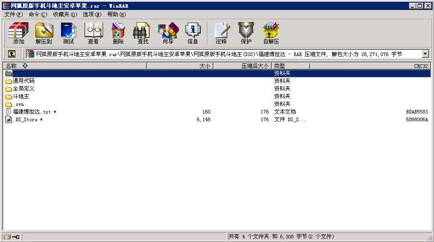Click the Comment (注释) toolbar icon
The height and width of the screenshot is (242, 434).
point(221,33)
